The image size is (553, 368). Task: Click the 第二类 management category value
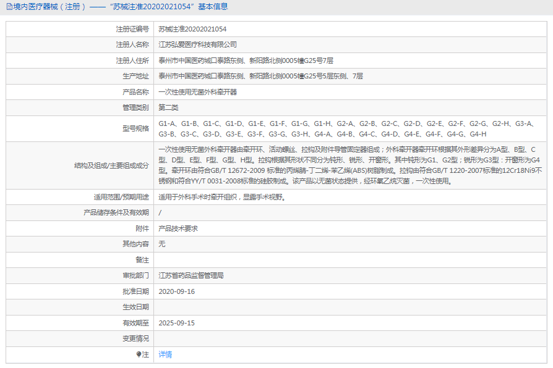click(169, 107)
